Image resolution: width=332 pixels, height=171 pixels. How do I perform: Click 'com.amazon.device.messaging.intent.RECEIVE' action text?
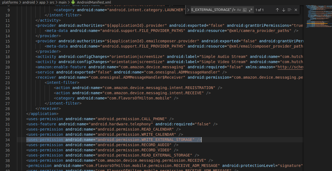click(x=153, y=93)
